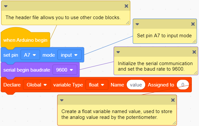The height and width of the screenshot is (126, 199).
Task: Select the 'set pin' block label
Action: tap(11, 55)
